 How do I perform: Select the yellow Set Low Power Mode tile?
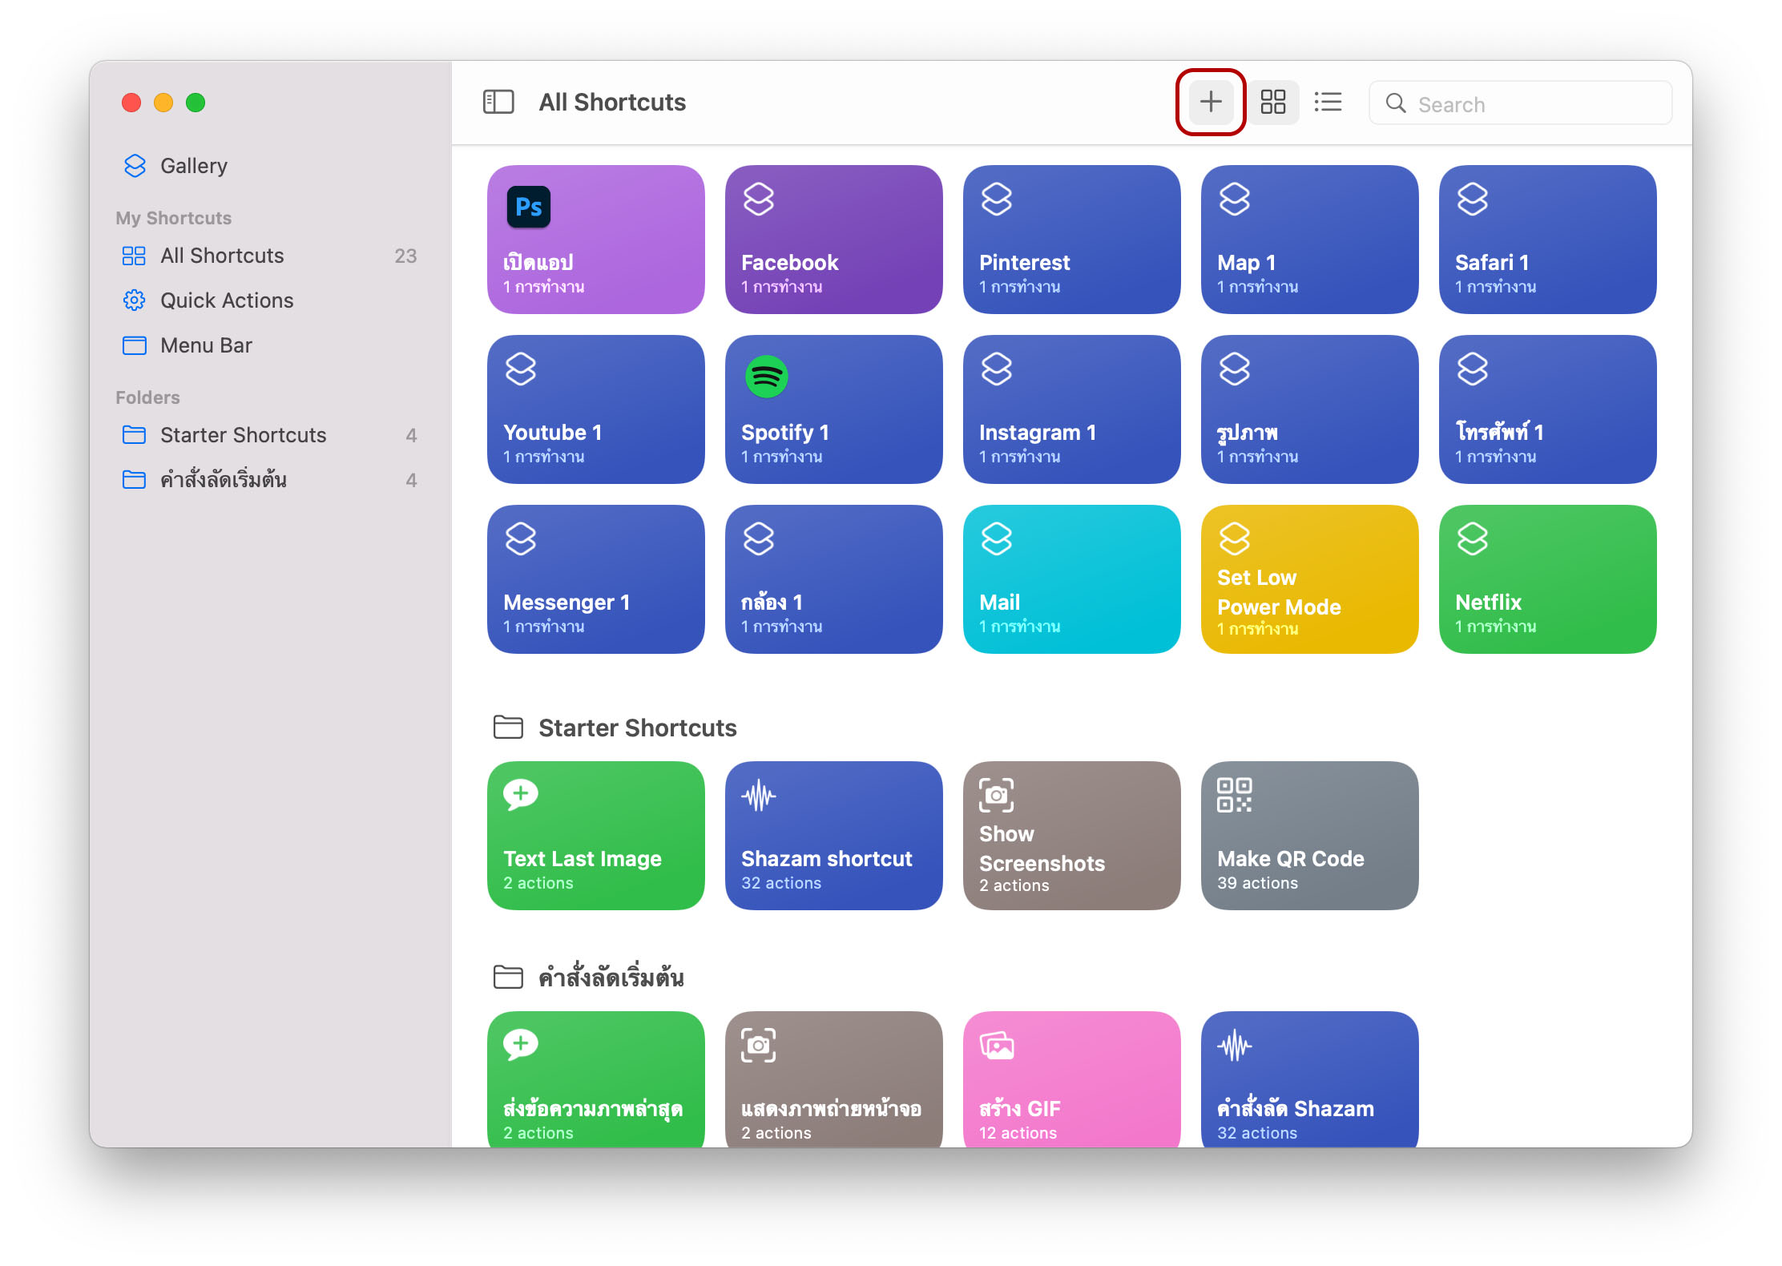click(1309, 579)
